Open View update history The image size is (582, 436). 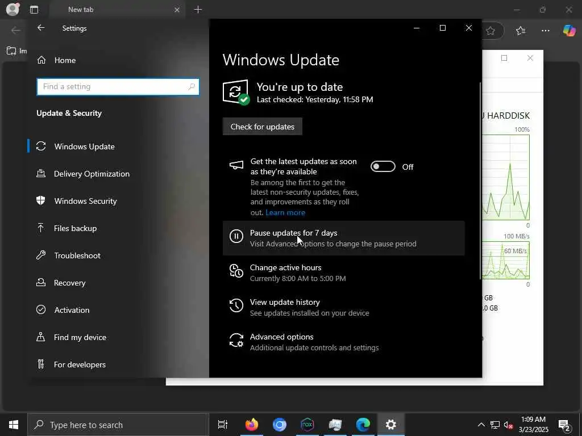click(343, 307)
